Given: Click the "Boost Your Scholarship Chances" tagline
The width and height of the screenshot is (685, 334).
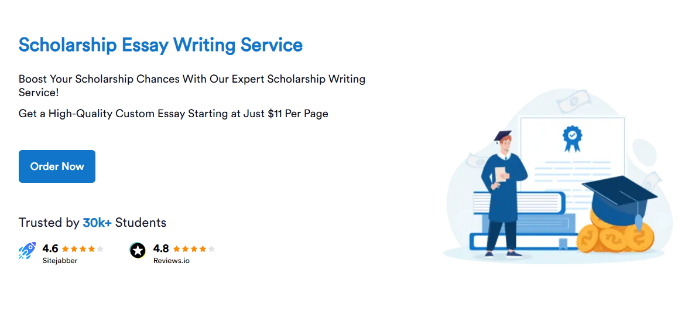Looking at the screenshot, I should tap(191, 79).
